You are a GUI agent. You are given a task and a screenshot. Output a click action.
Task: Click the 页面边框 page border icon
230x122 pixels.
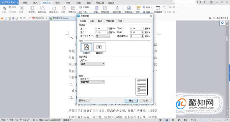click(105, 8)
